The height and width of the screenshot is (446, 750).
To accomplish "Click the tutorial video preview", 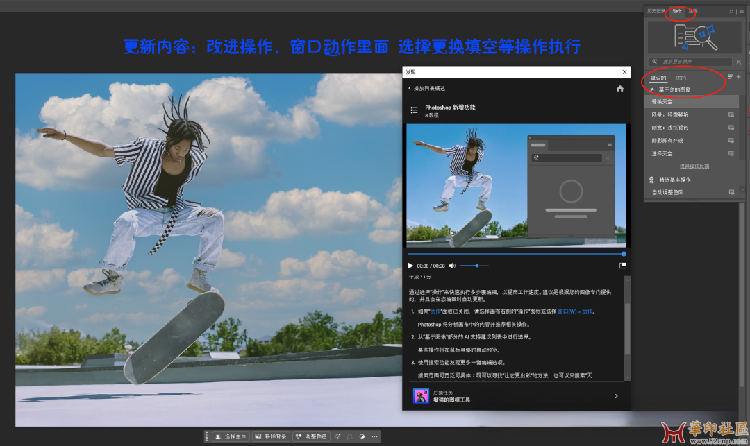I will [516, 185].
